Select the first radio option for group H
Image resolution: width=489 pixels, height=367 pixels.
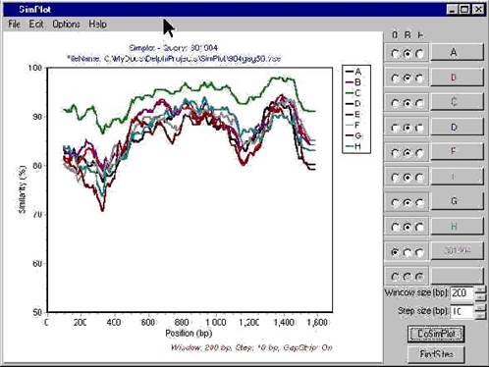click(396, 227)
